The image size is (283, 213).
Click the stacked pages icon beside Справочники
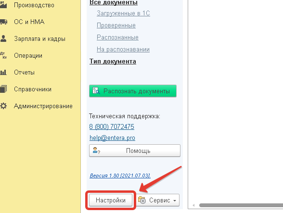pyautogui.click(x=3, y=89)
